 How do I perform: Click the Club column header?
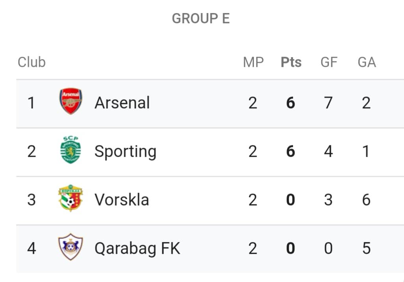(x=32, y=62)
